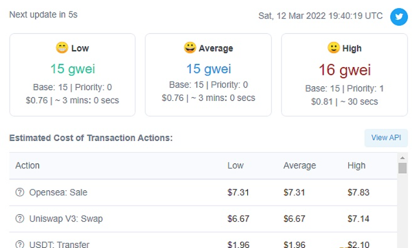Select the Low gas price card

click(72, 75)
